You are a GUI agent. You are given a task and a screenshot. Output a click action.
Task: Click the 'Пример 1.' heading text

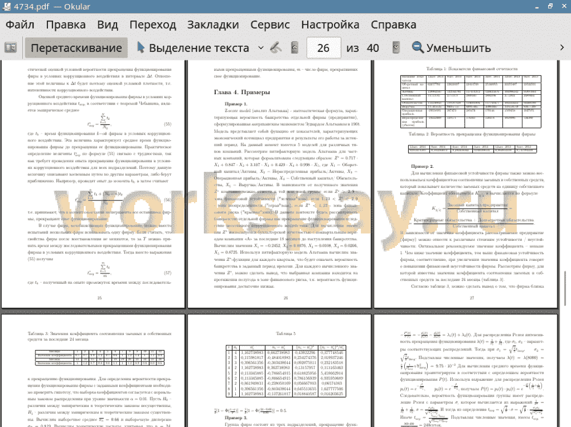click(x=236, y=104)
